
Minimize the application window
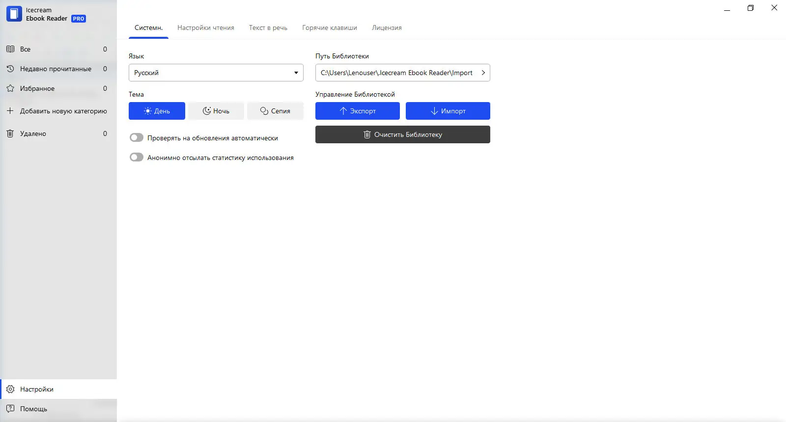click(727, 8)
